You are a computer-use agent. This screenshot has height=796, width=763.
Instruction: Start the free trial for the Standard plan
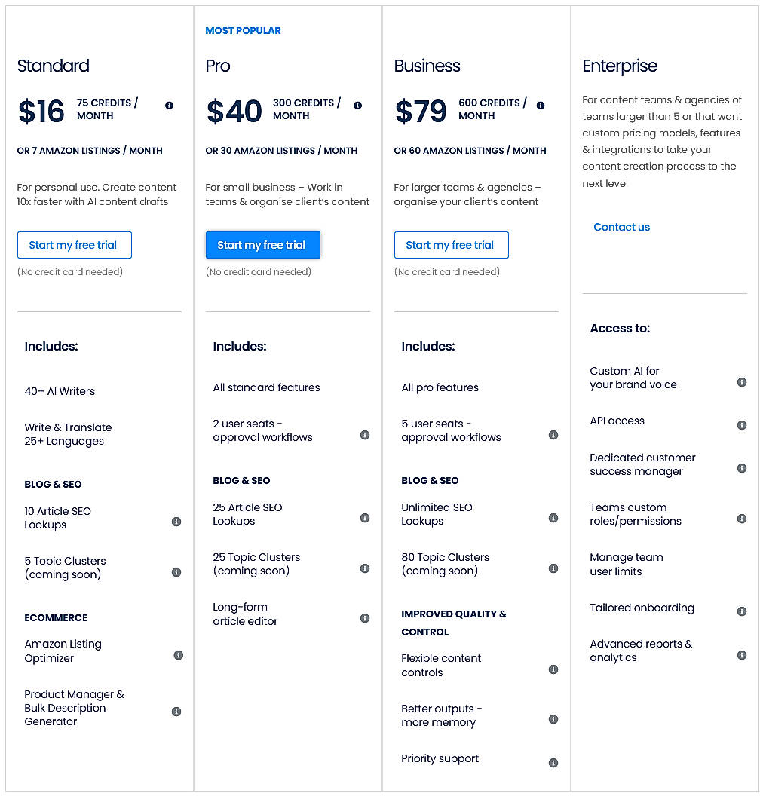74,245
